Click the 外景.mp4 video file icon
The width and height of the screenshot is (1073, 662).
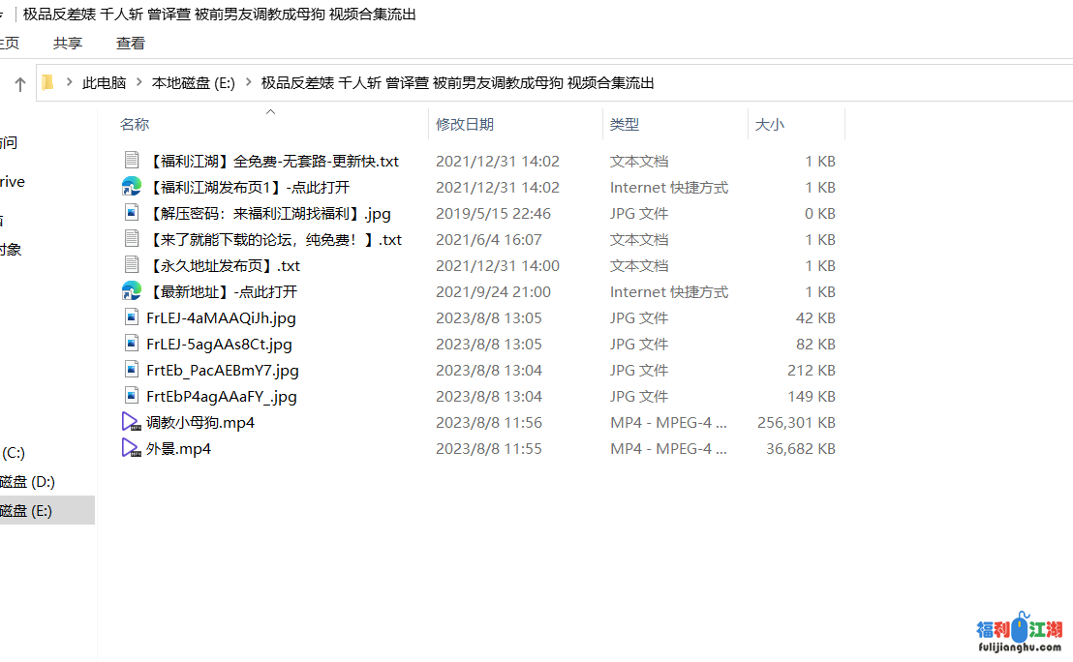click(x=132, y=448)
